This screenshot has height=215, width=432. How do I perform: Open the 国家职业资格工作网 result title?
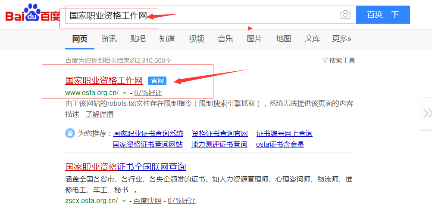(x=104, y=80)
